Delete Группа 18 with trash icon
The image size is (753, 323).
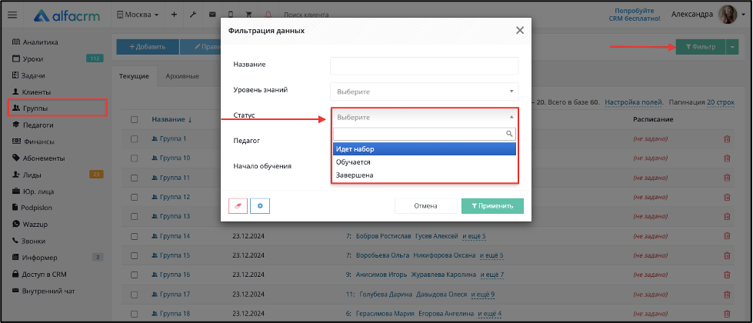[727, 314]
